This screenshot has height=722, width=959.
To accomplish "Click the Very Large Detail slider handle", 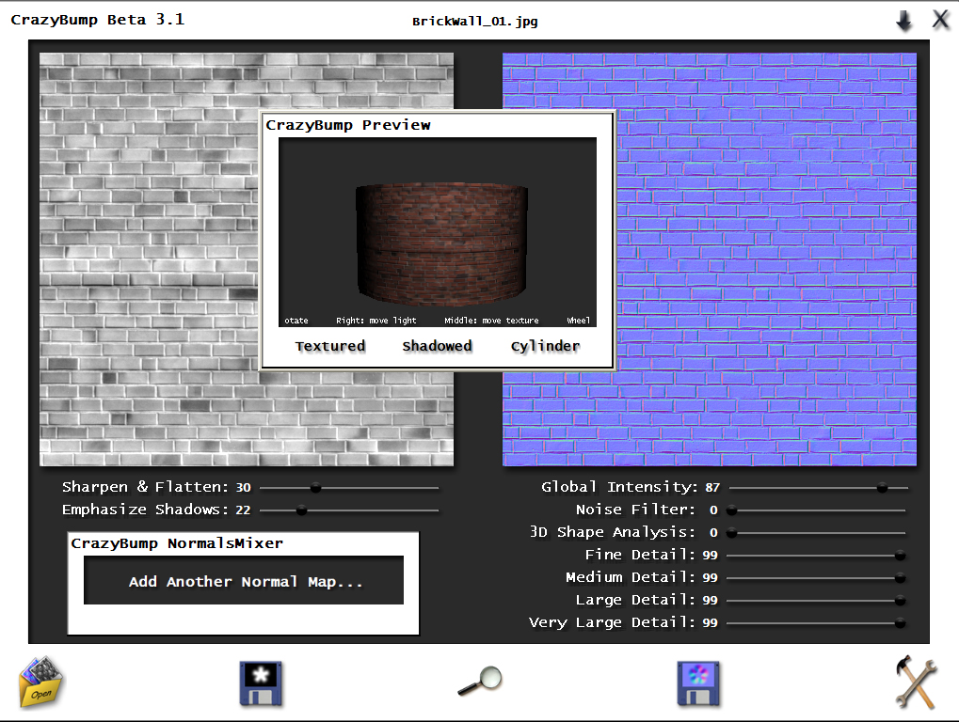I will point(900,623).
